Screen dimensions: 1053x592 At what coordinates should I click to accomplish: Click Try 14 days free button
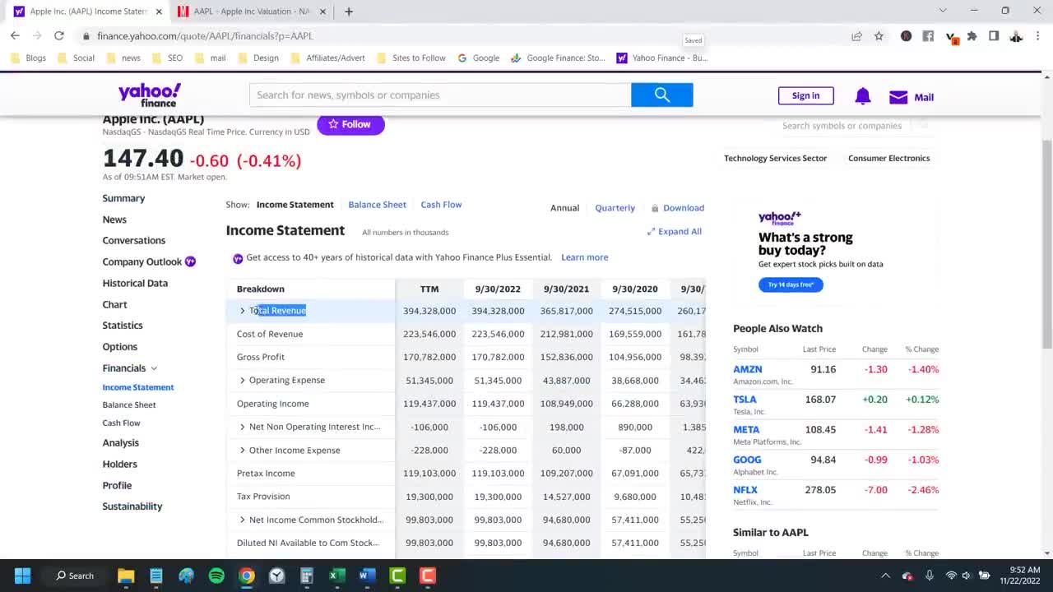[x=791, y=284]
